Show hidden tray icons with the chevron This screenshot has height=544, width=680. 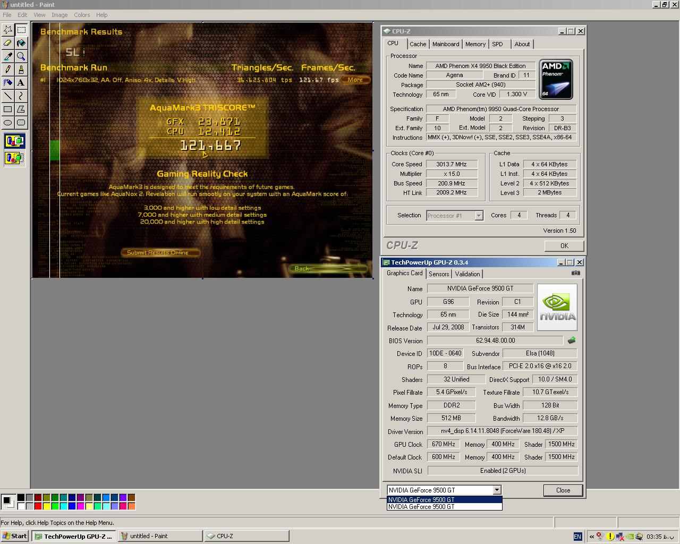click(x=592, y=537)
